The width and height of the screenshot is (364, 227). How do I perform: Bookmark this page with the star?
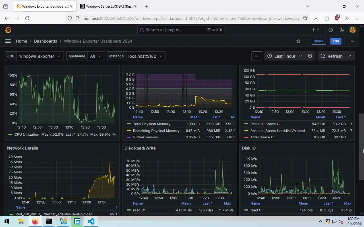click(305, 18)
